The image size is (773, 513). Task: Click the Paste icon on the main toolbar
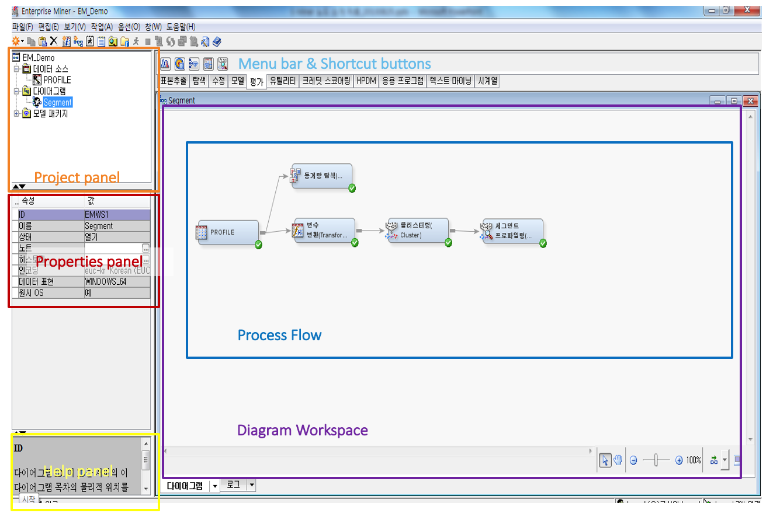pos(42,41)
